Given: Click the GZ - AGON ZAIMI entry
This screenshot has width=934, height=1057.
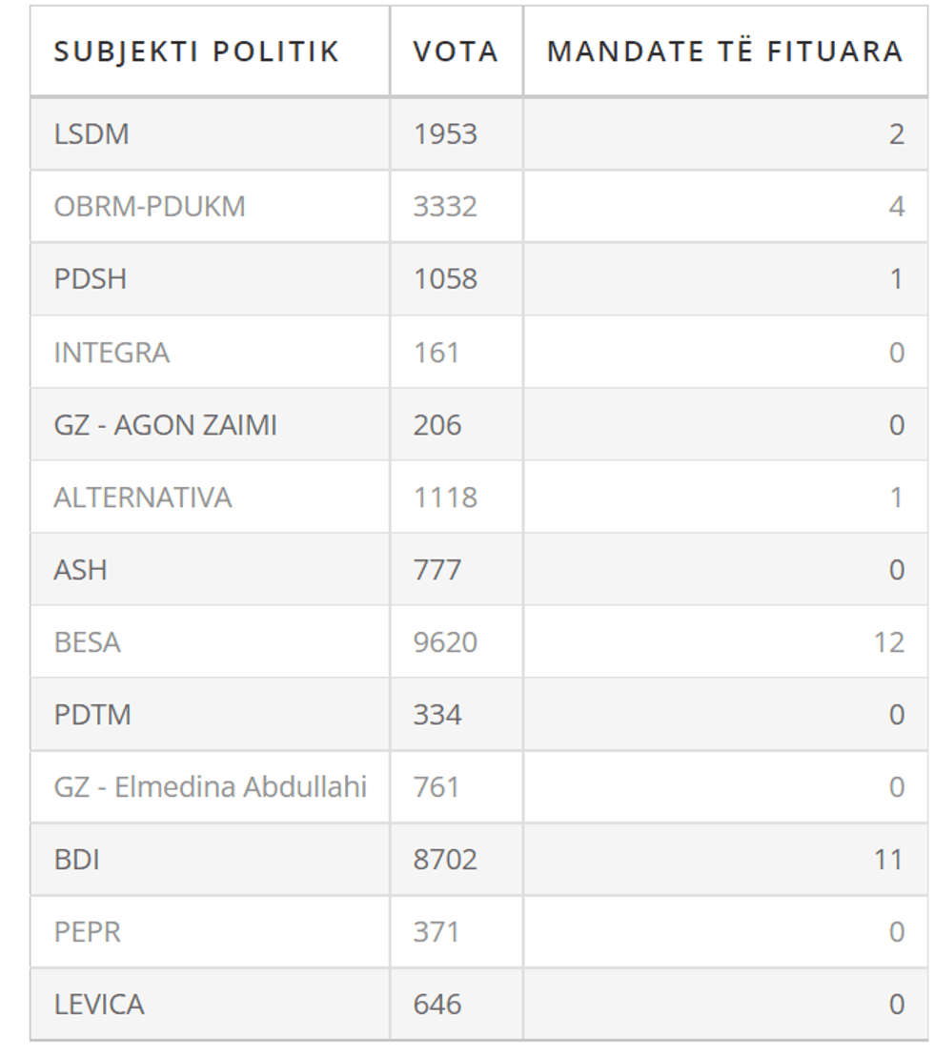Looking at the screenshot, I should [165, 425].
